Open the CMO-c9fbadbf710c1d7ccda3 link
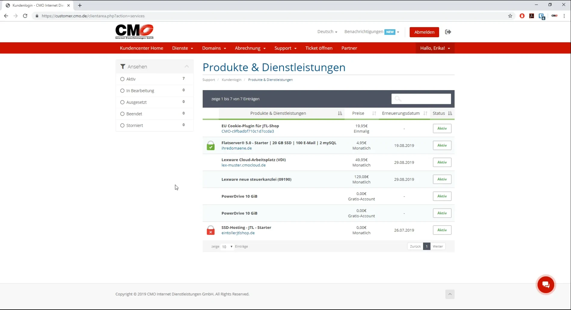This screenshot has width=571, height=310. (x=248, y=131)
